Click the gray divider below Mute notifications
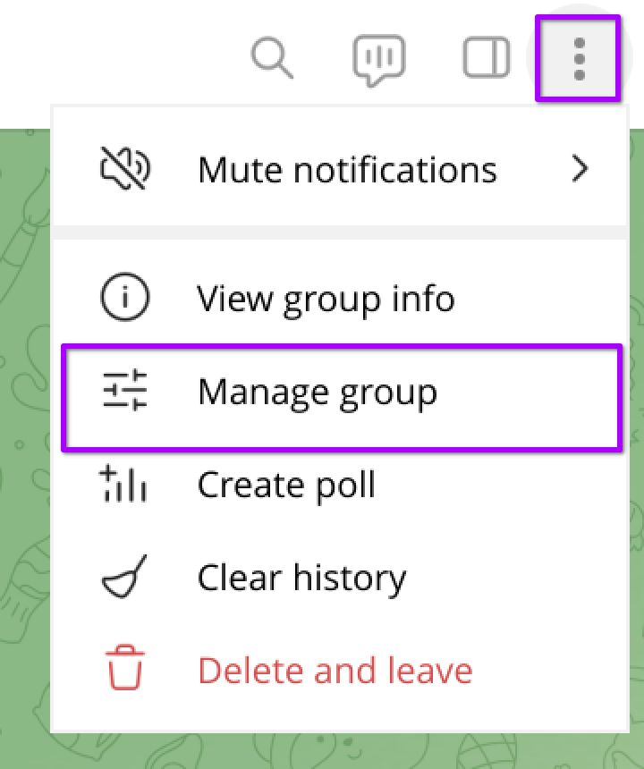This screenshot has width=644, height=769. click(x=340, y=232)
